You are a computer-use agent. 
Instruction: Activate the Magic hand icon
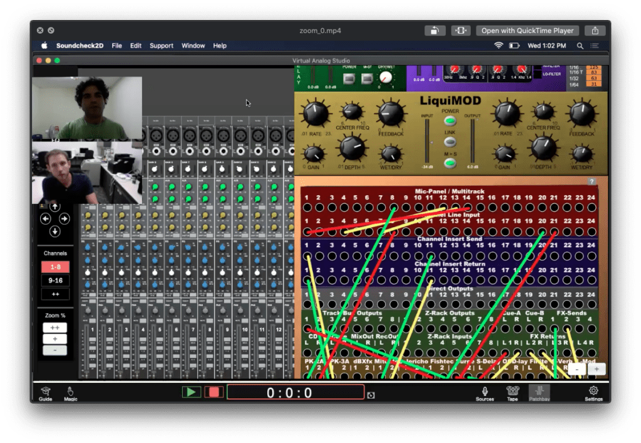click(70, 393)
